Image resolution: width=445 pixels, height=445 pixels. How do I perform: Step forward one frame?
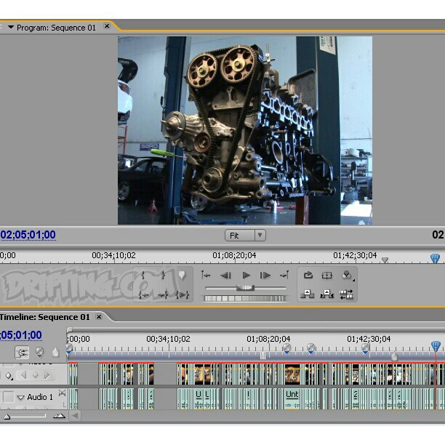265,276
